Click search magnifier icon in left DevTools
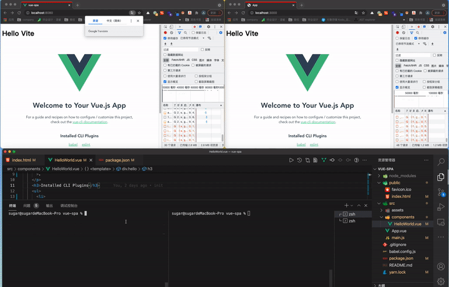Viewport: 449px width, 287px height. [x=186, y=32]
